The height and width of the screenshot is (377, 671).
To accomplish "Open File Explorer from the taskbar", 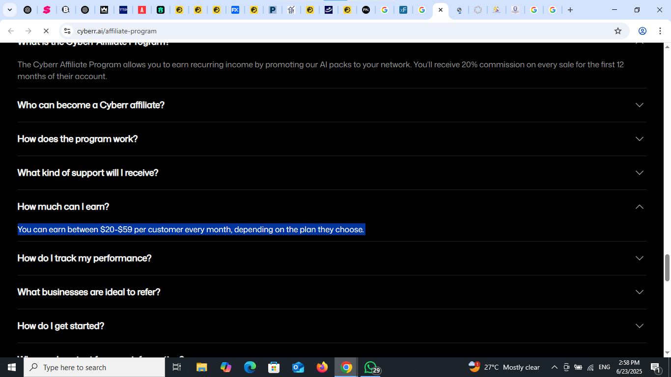I will click(x=202, y=367).
